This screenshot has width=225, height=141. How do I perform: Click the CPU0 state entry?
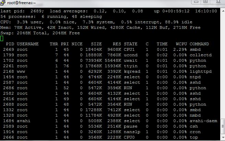point(129,137)
